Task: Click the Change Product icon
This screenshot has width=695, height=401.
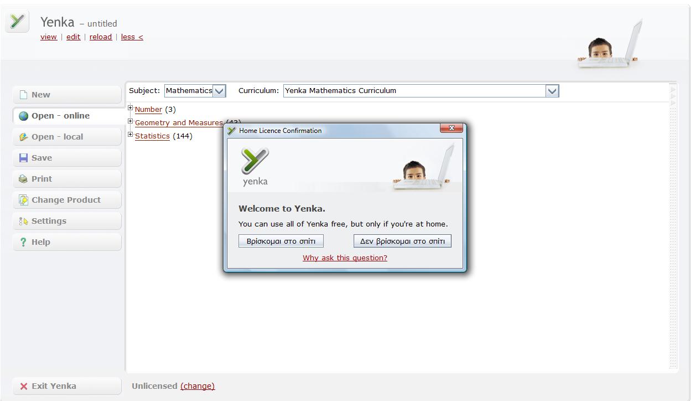Action: tap(23, 200)
